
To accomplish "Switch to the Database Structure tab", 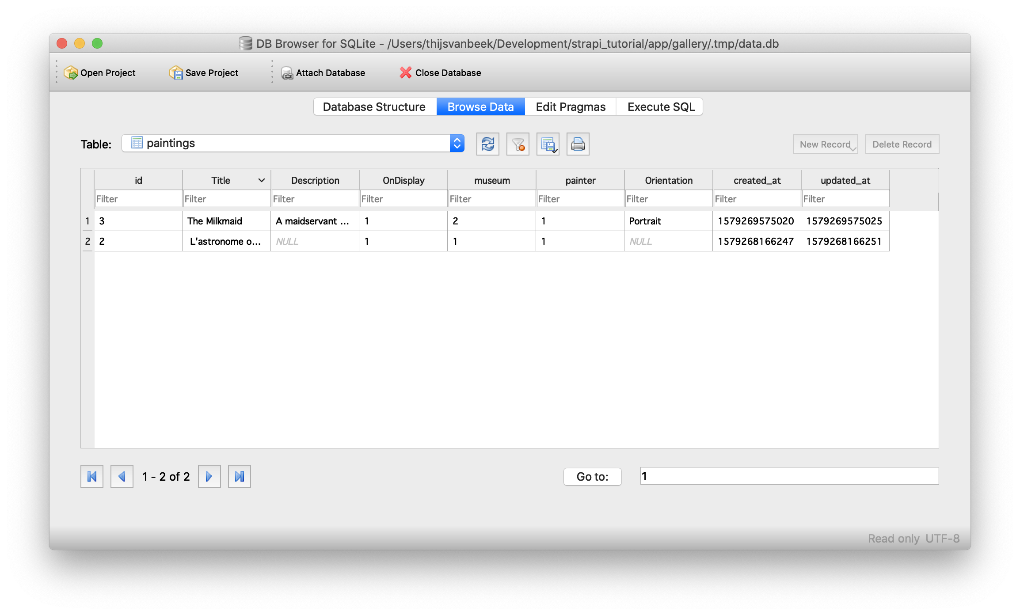I will tap(374, 107).
